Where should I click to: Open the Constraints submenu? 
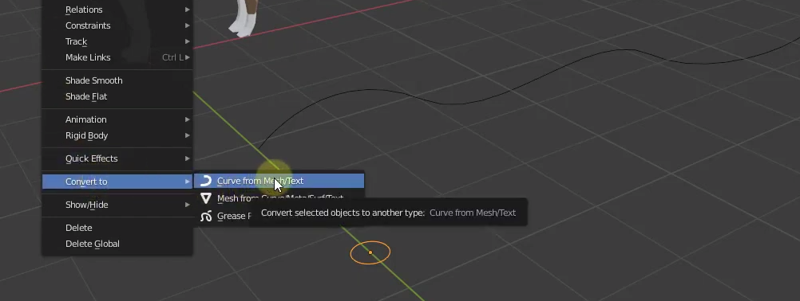[x=117, y=25]
